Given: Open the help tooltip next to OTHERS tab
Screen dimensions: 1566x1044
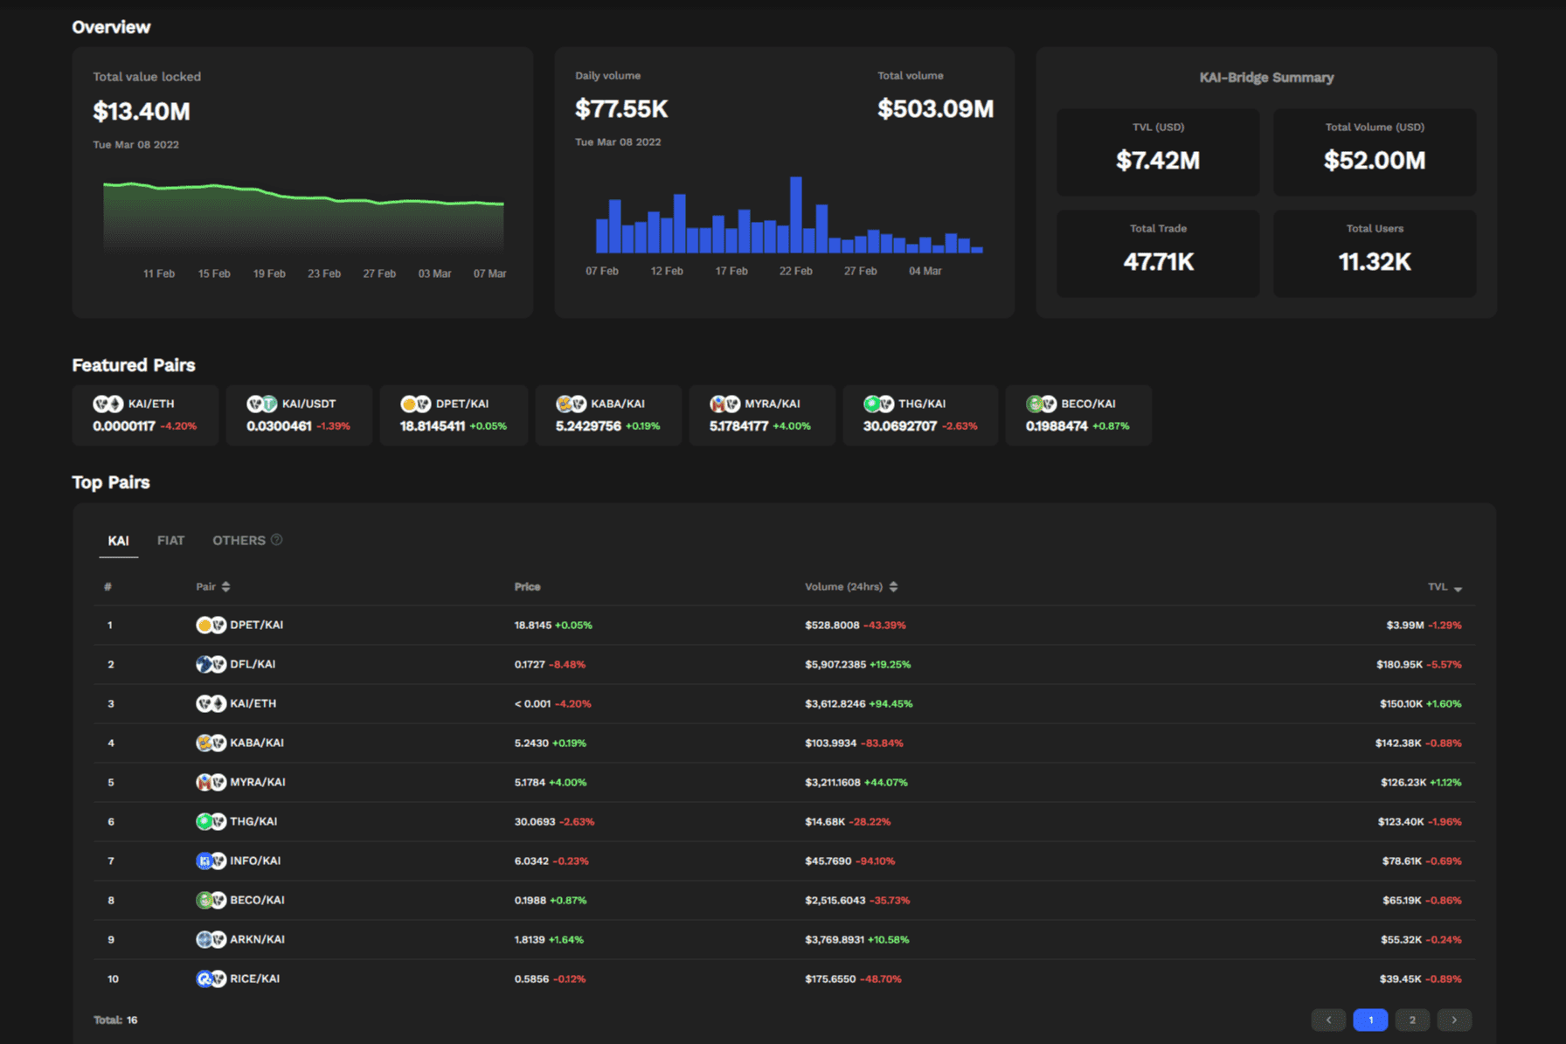Looking at the screenshot, I should point(278,540).
